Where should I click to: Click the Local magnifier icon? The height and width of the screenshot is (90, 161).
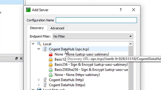(39, 44)
